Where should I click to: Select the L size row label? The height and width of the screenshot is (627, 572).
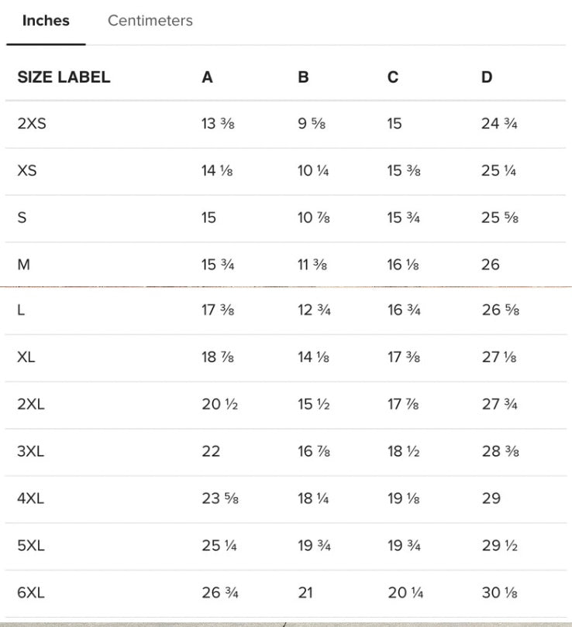[21, 310]
